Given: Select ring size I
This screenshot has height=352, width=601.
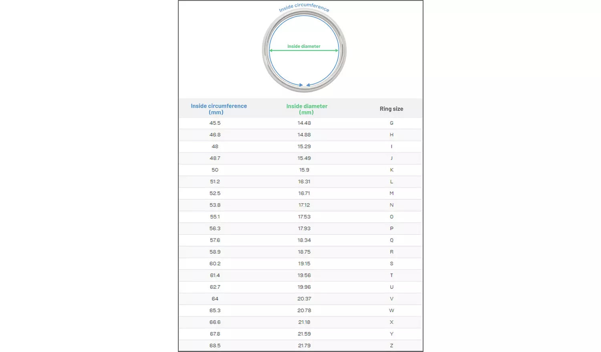Looking at the screenshot, I should click(391, 146).
